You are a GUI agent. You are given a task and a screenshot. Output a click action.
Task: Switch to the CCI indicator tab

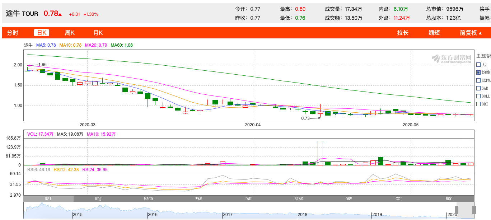coord(399,199)
